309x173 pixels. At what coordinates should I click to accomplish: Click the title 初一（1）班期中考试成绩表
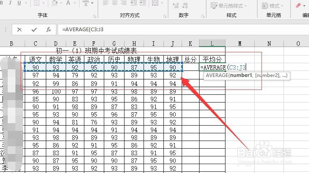96,51
